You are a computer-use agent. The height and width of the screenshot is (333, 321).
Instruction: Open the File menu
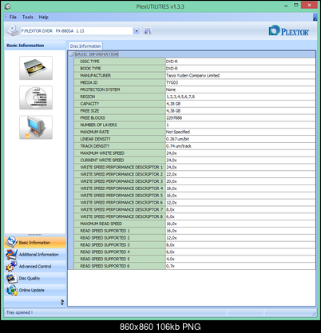13,17
